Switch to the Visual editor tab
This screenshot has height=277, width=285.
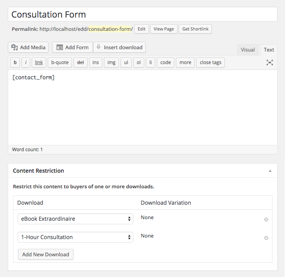pyautogui.click(x=248, y=50)
